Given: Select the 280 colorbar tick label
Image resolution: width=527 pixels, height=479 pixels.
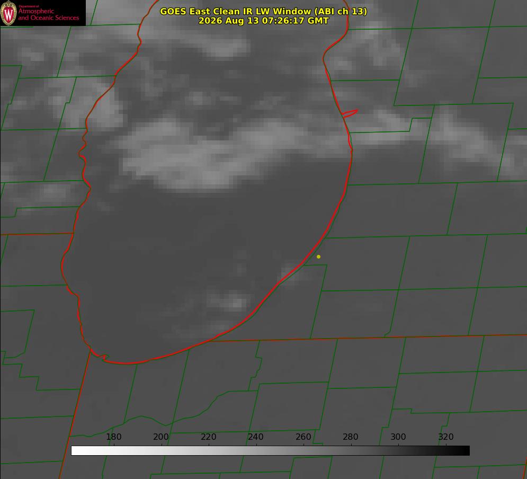Looking at the screenshot, I should [x=351, y=437].
